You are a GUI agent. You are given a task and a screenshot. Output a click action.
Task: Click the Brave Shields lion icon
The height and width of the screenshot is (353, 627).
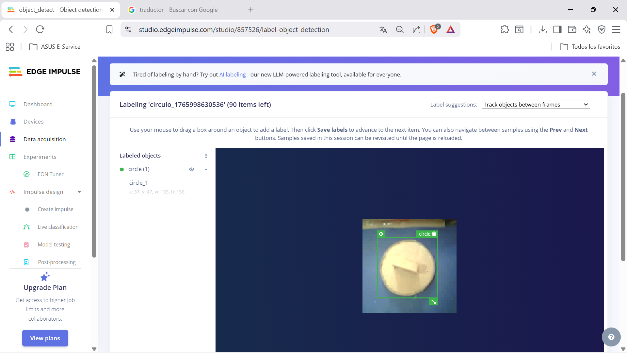[x=434, y=29]
